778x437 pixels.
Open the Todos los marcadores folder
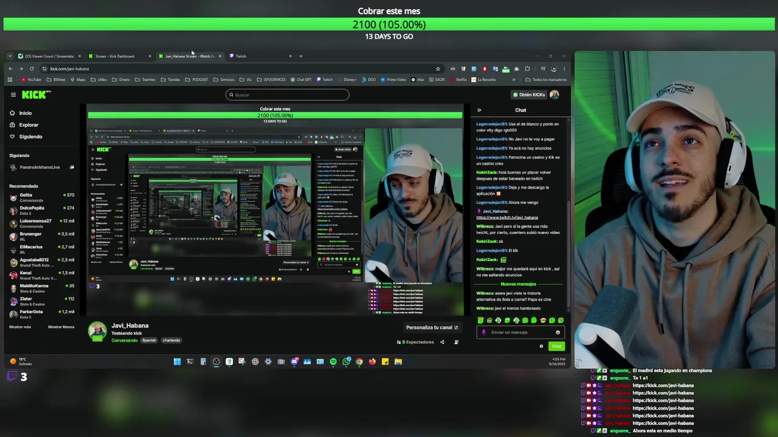tap(546, 80)
